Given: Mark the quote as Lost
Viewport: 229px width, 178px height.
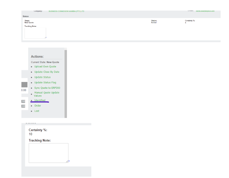Looking at the screenshot, I should pyautogui.click(x=37, y=111).
